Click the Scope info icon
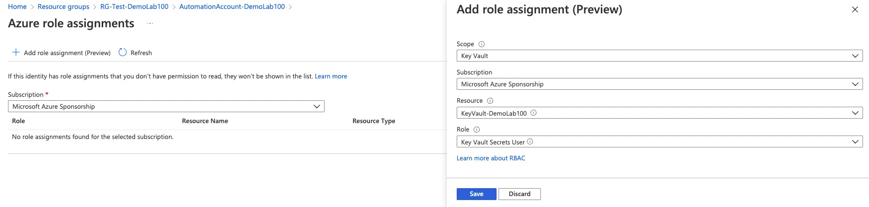869x207 pixels. (482, 44)
